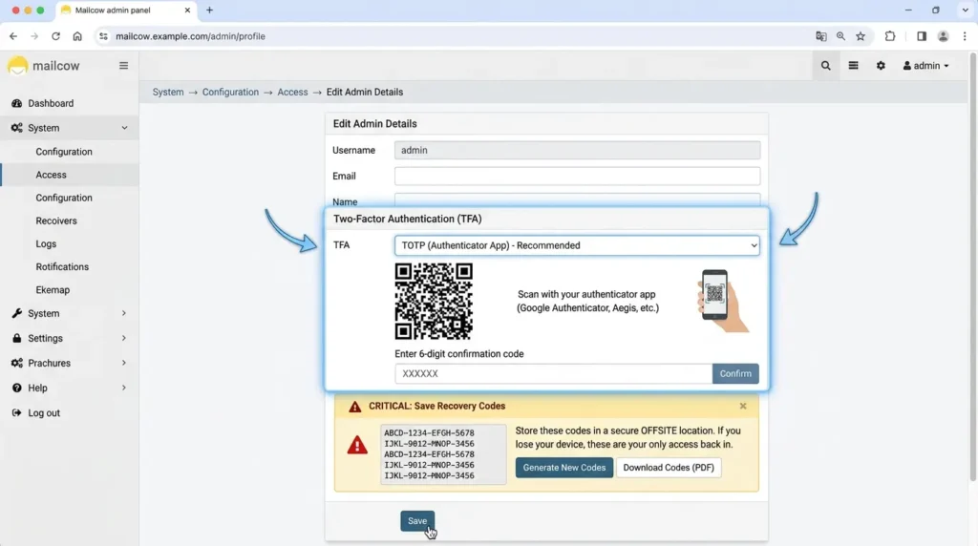Click the TOTP QR code image
The width and height of the screenshot is (978, 546).
(434, 301)
